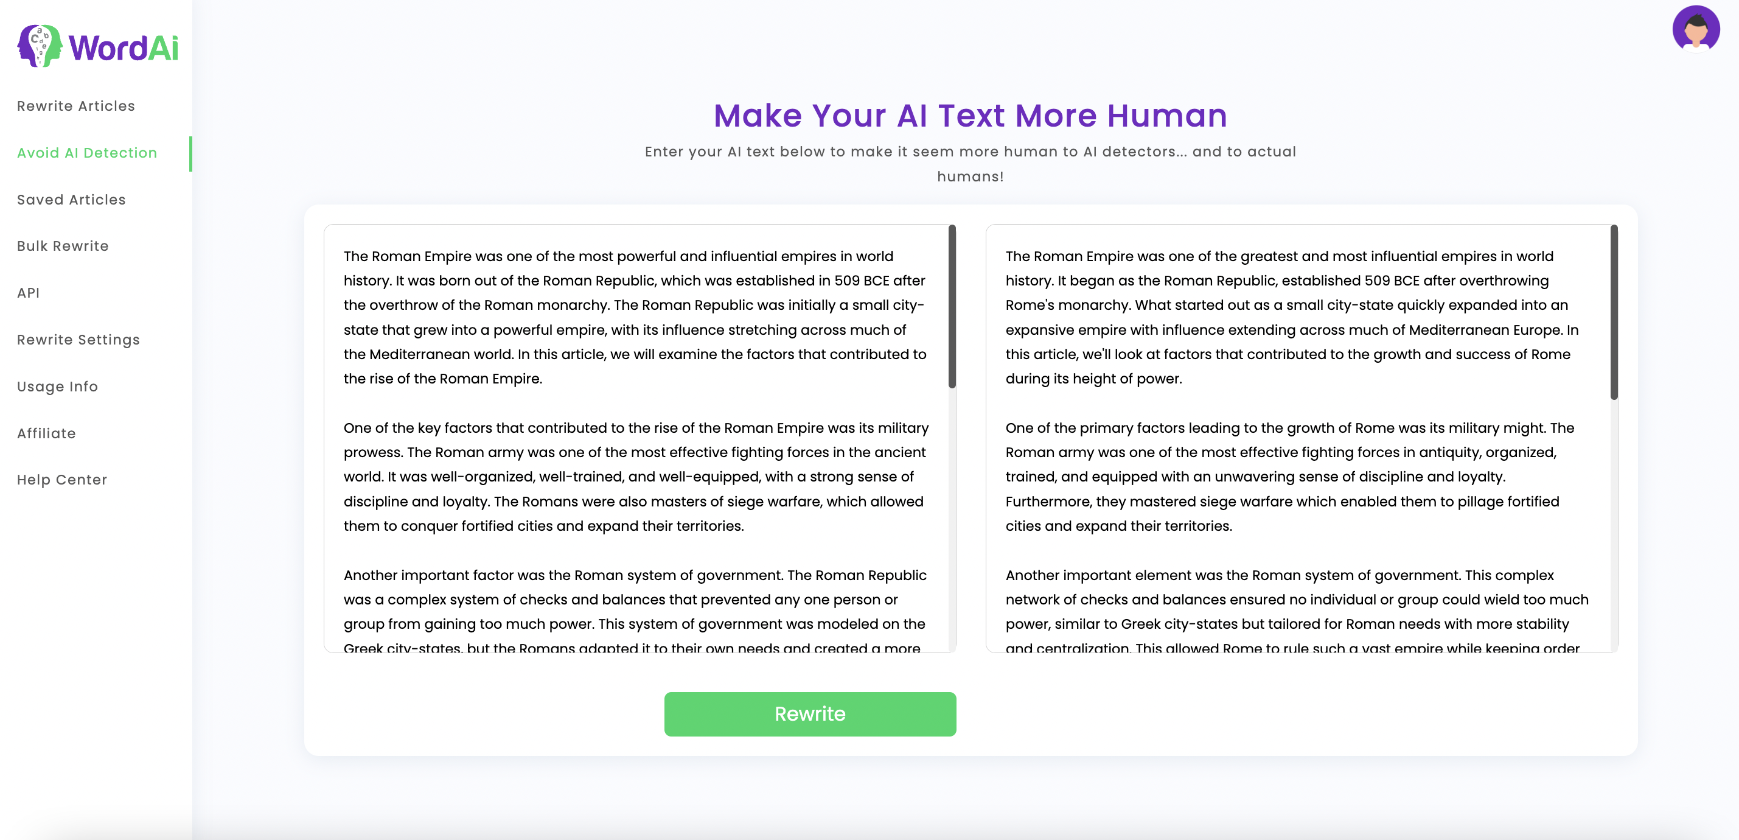The image size is (1739, 840).
Task: Open the Help Center section
Action: tap(62, 480)
